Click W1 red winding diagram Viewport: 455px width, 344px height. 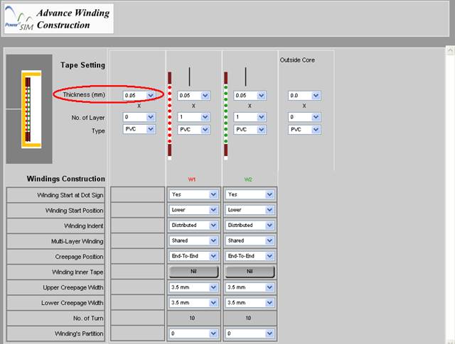pos(170,116)
